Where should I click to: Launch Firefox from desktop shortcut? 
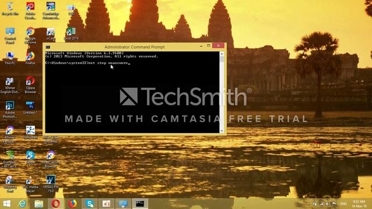pos(30,58)
